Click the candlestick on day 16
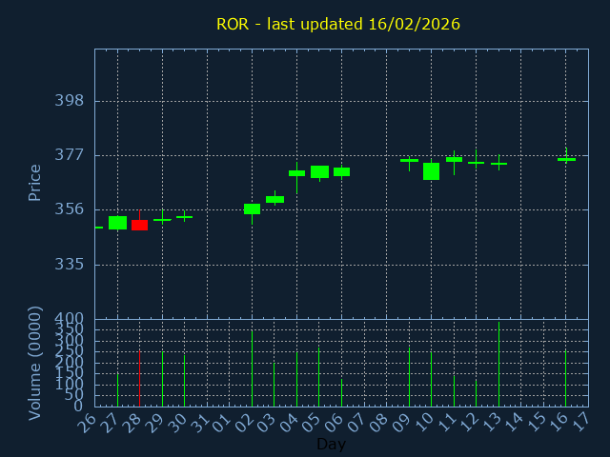The height and width of the screenshot is (457, 610). pos(566,159)
